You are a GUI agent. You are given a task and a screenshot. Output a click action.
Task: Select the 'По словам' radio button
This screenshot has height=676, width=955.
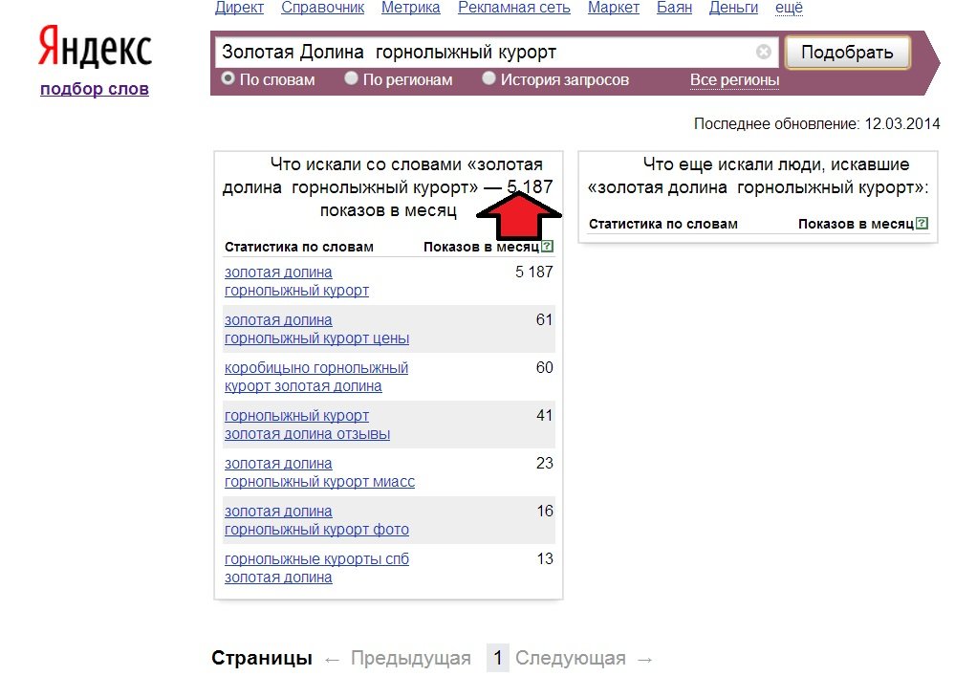[x=228, y=78]
